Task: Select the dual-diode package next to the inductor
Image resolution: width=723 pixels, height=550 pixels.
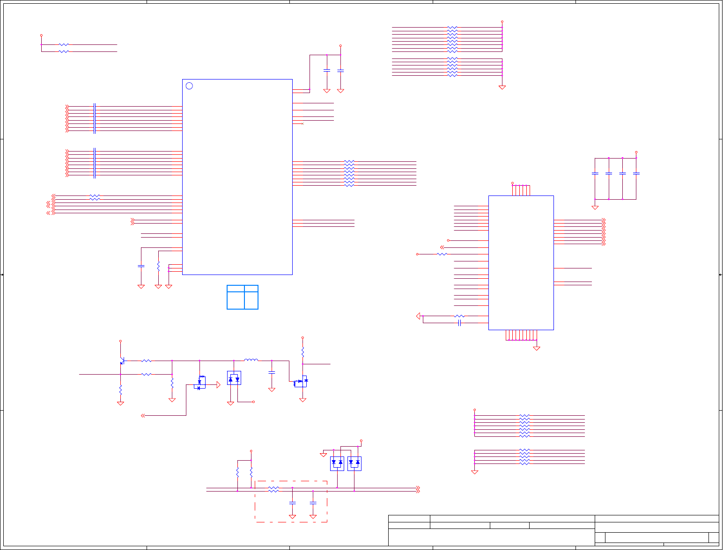Action: pos(234,378)
